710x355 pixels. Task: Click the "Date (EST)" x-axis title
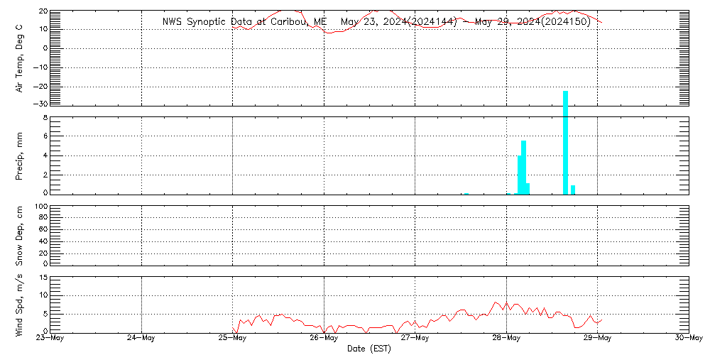[x=369, y=349]
